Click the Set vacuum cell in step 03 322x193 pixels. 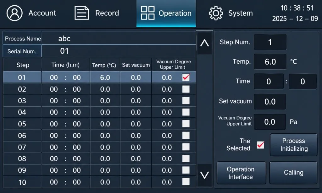click(x=136, y=101)
